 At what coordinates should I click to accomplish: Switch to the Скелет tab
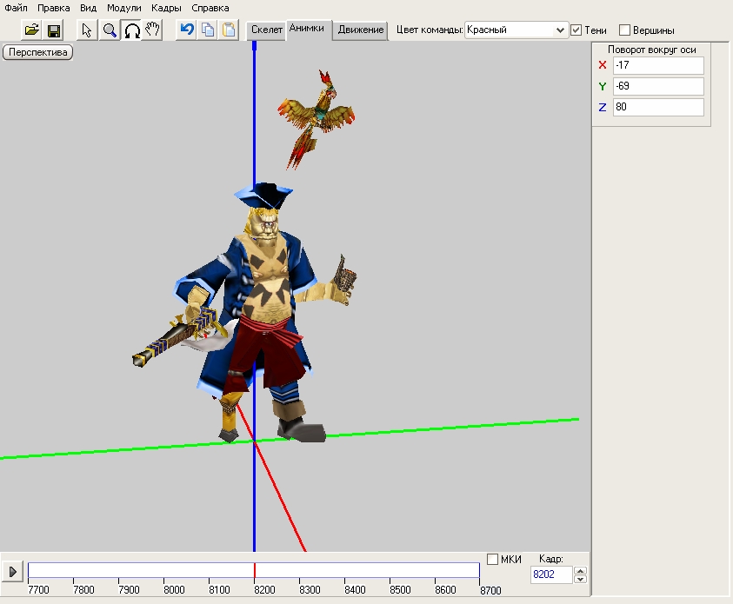pyautogui.click(x=266, y=30)
